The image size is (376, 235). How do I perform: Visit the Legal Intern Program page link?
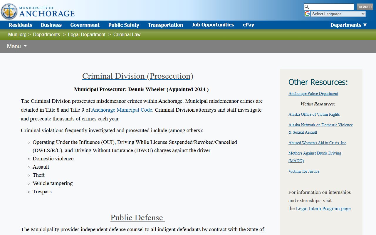(x=323, y=209)
